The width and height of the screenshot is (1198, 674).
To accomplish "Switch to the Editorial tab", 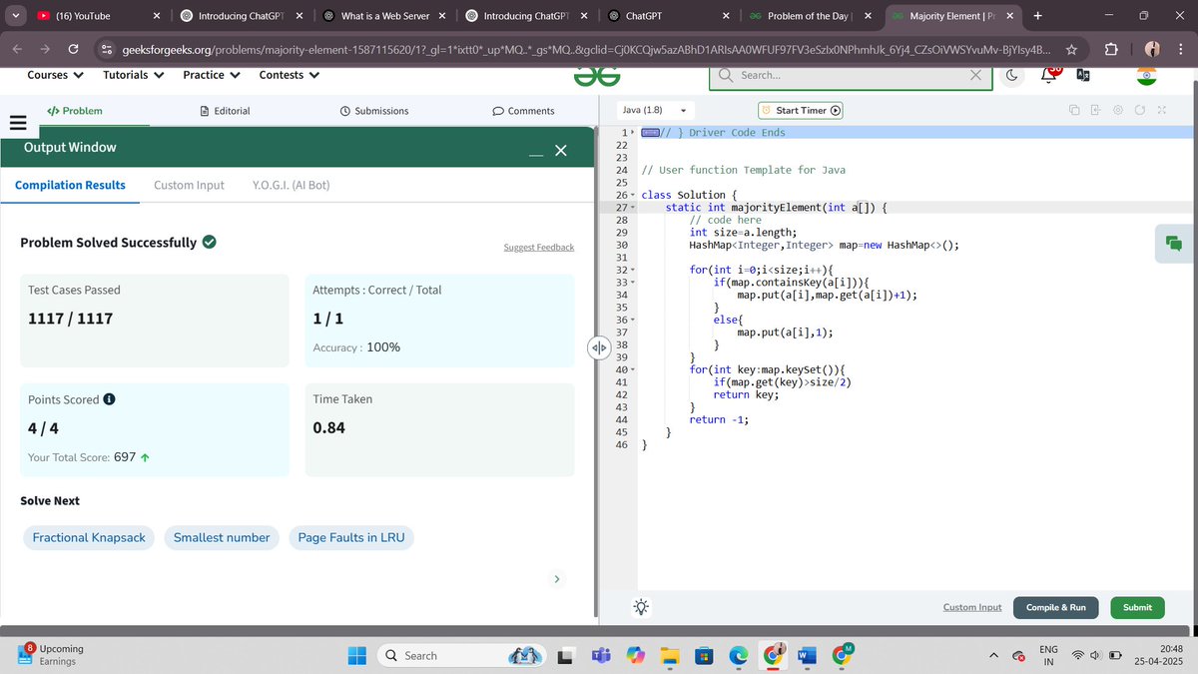I will tap(225, 111).
